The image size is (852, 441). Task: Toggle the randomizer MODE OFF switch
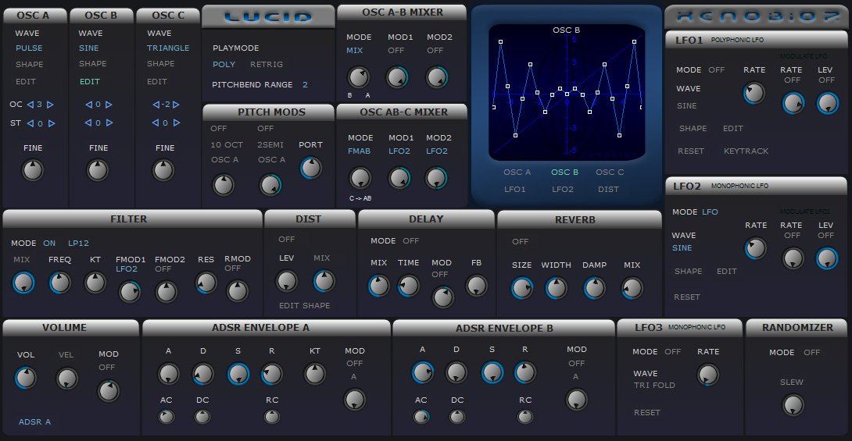[x=812, y=353]
